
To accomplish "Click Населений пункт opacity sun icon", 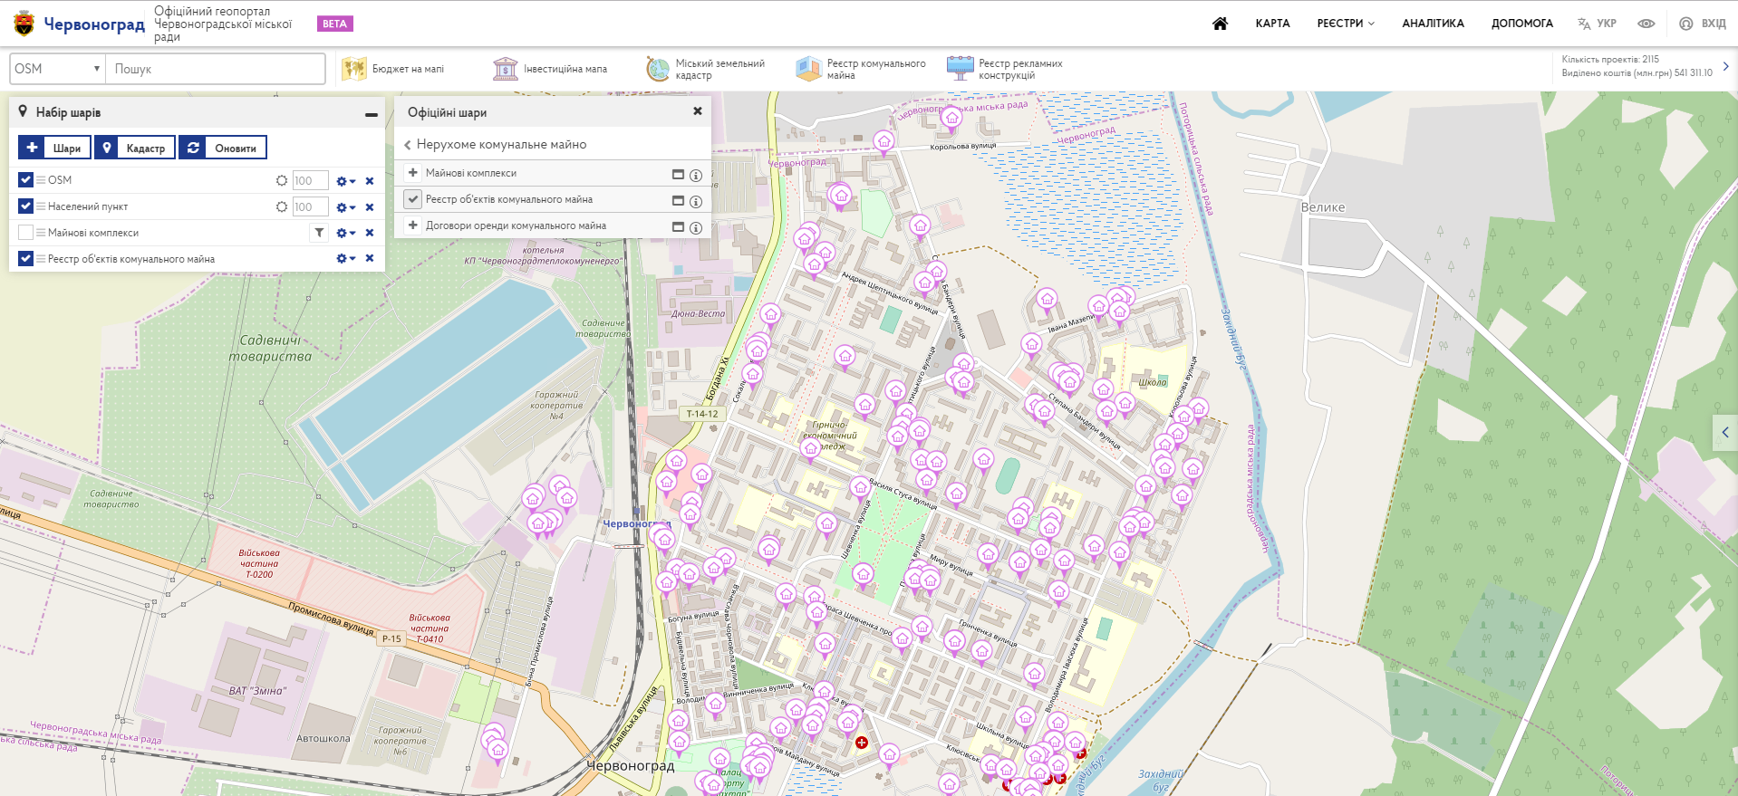I will click(x=282, y=207).
